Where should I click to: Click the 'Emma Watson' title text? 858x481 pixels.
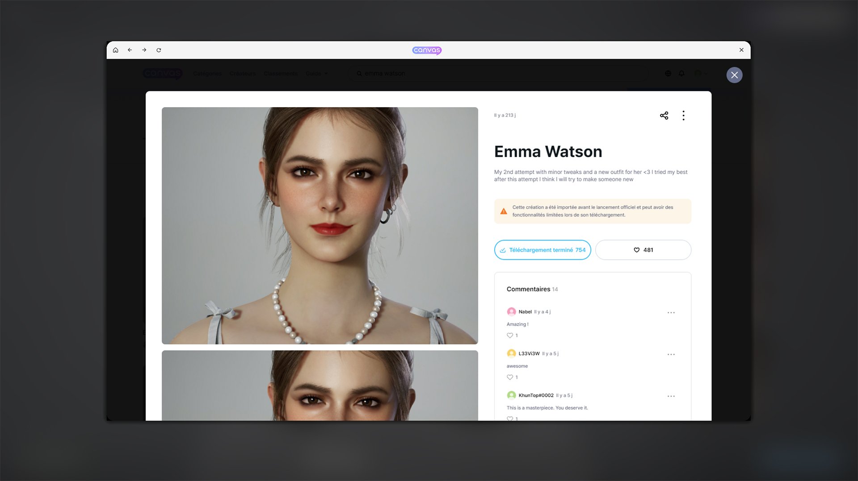pyautogui.click(x=548, y=152)
